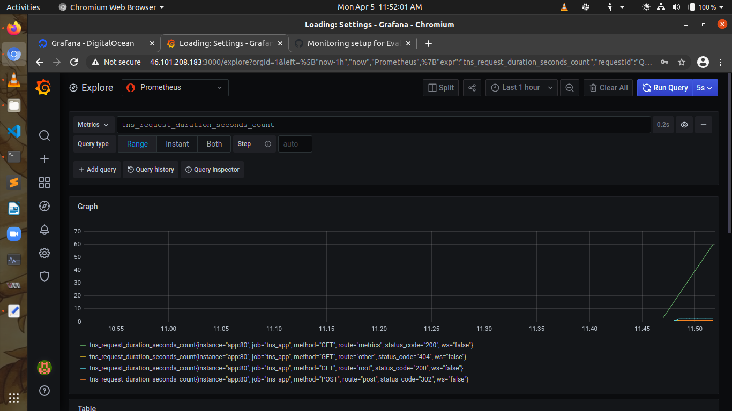Open the Dashboards panel in Grafana sidebar

(x=44, y=182)
